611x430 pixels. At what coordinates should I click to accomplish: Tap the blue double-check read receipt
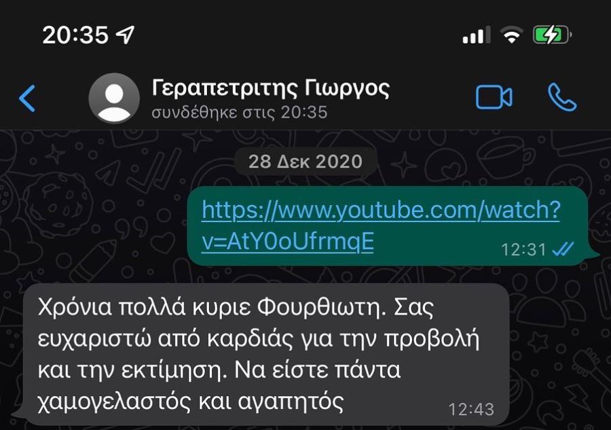click(563, 249)
